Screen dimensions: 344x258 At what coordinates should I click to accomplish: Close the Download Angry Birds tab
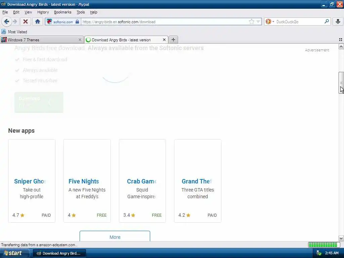coord(164,40)
